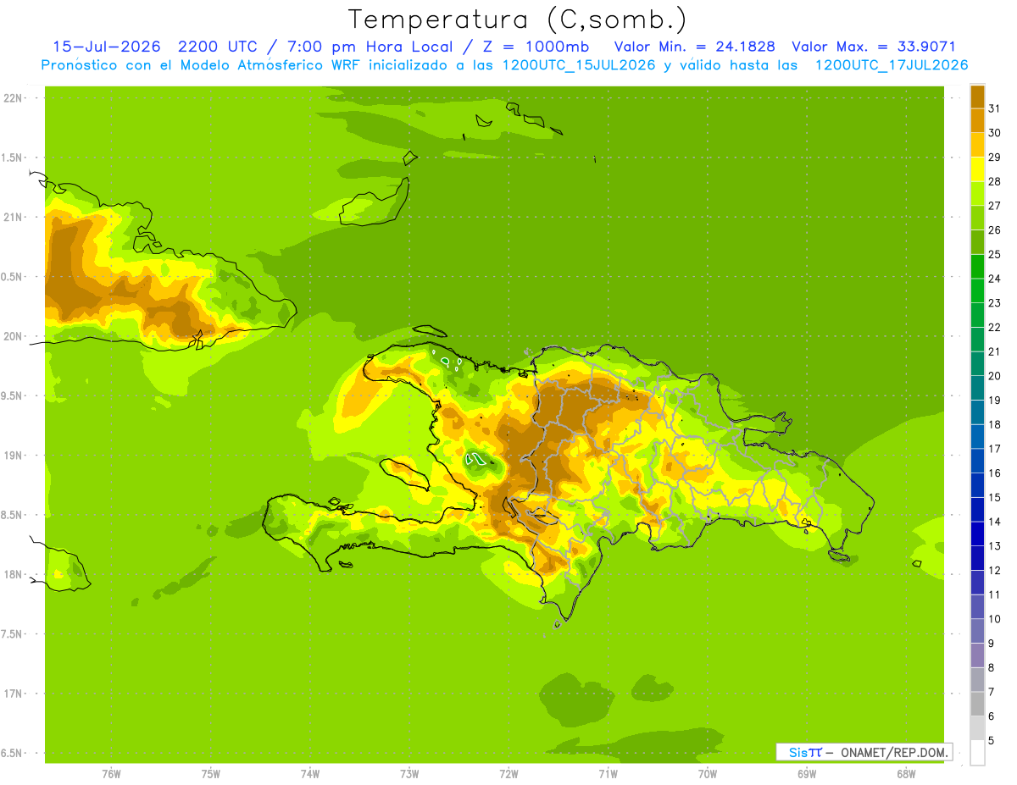Click the "18N" latitude label
The image size is (1017, 785).
point(13,575)
